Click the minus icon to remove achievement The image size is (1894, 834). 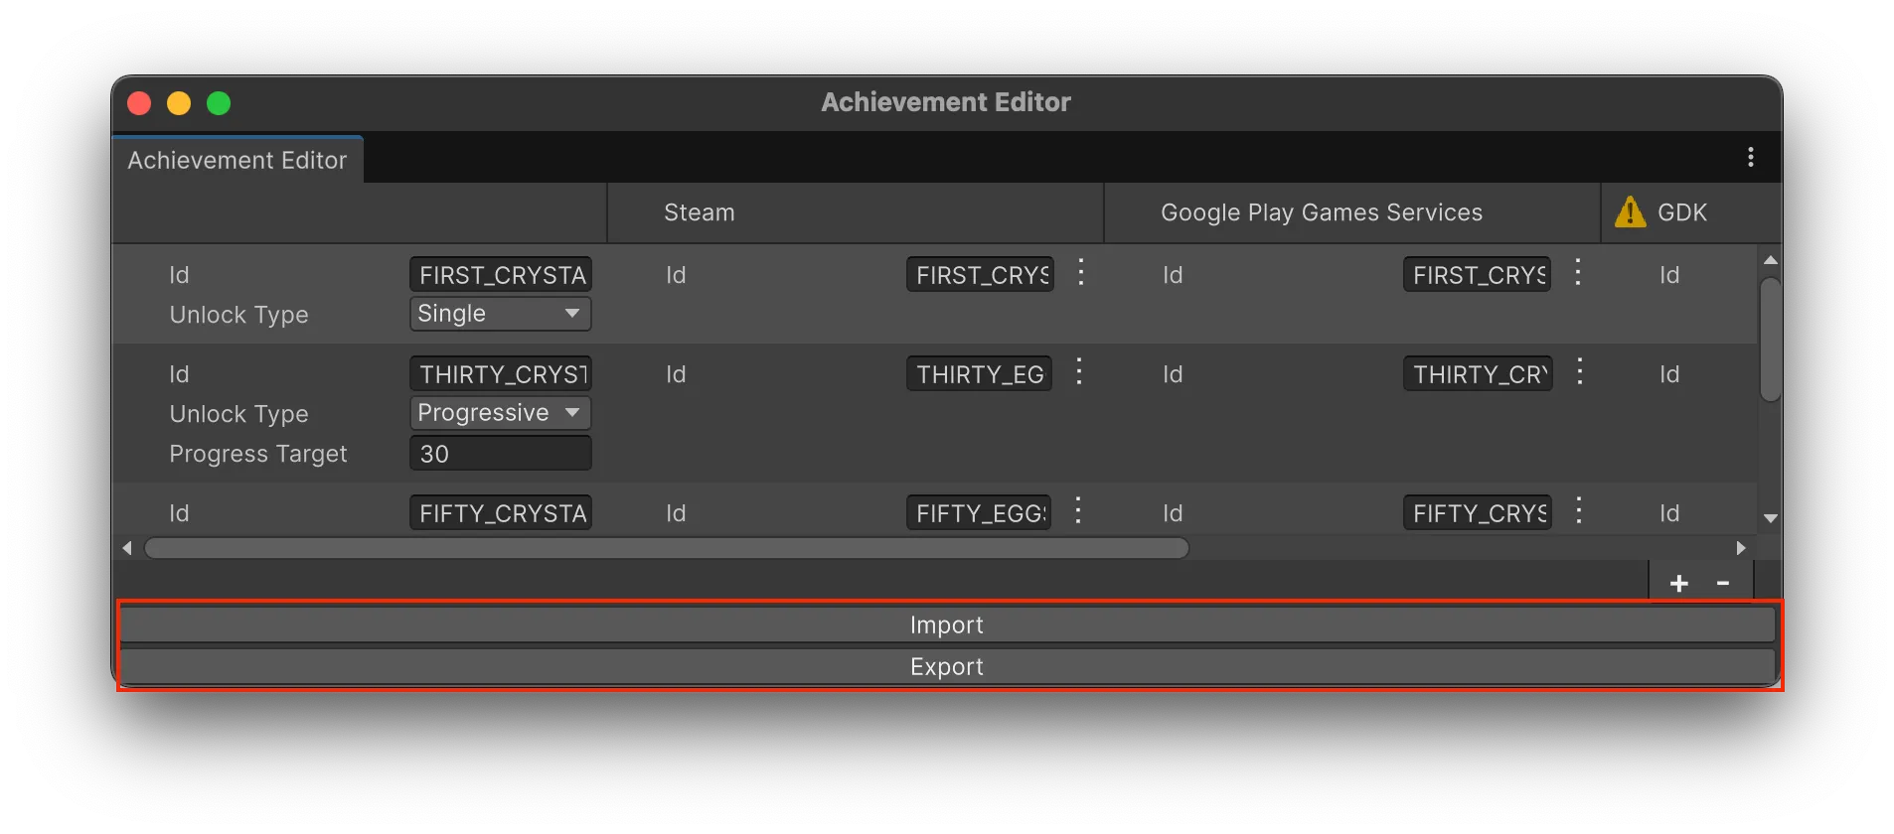point(1723,584)
